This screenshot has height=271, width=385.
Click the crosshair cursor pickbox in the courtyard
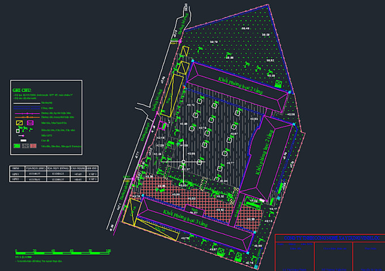(183, 162)
